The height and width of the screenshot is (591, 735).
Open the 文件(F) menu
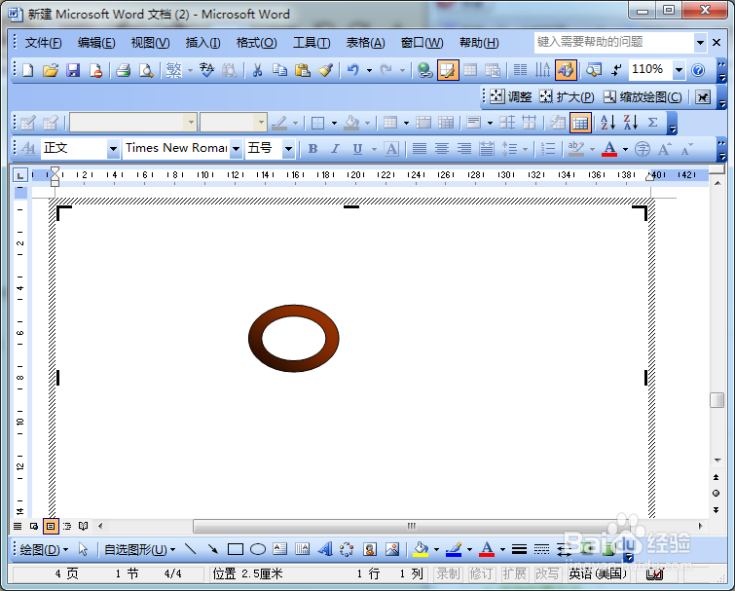click(x=43, y=43)
